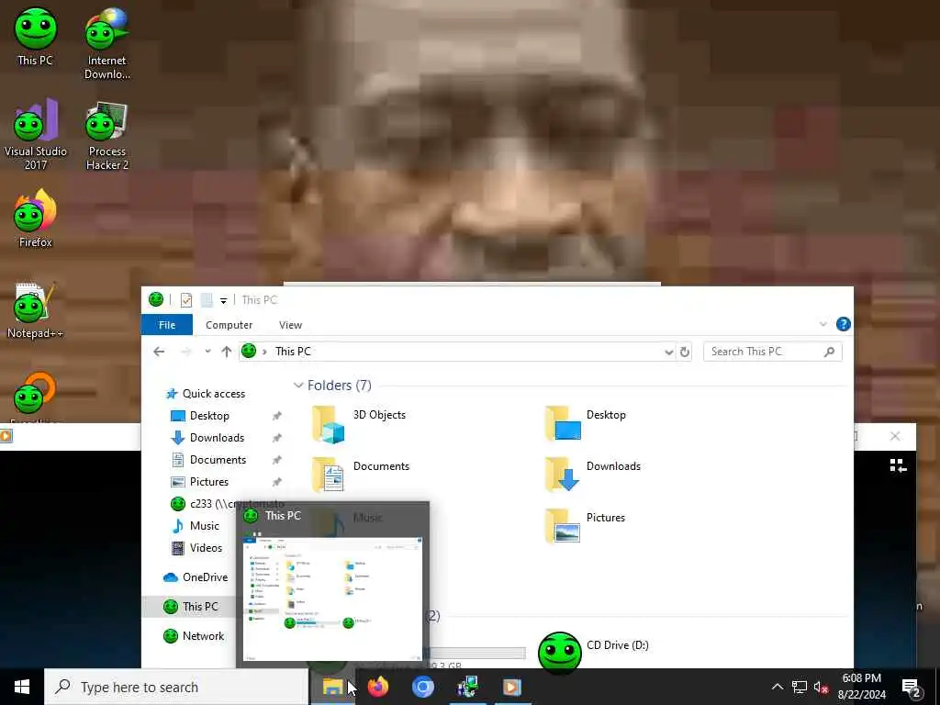Viewport: 940px width, 705px height.
Task: Switch to the View ribbon tab
Action: [x=290, y=325]
